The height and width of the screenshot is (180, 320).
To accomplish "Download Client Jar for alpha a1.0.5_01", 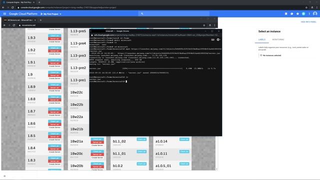I will 184,163.
